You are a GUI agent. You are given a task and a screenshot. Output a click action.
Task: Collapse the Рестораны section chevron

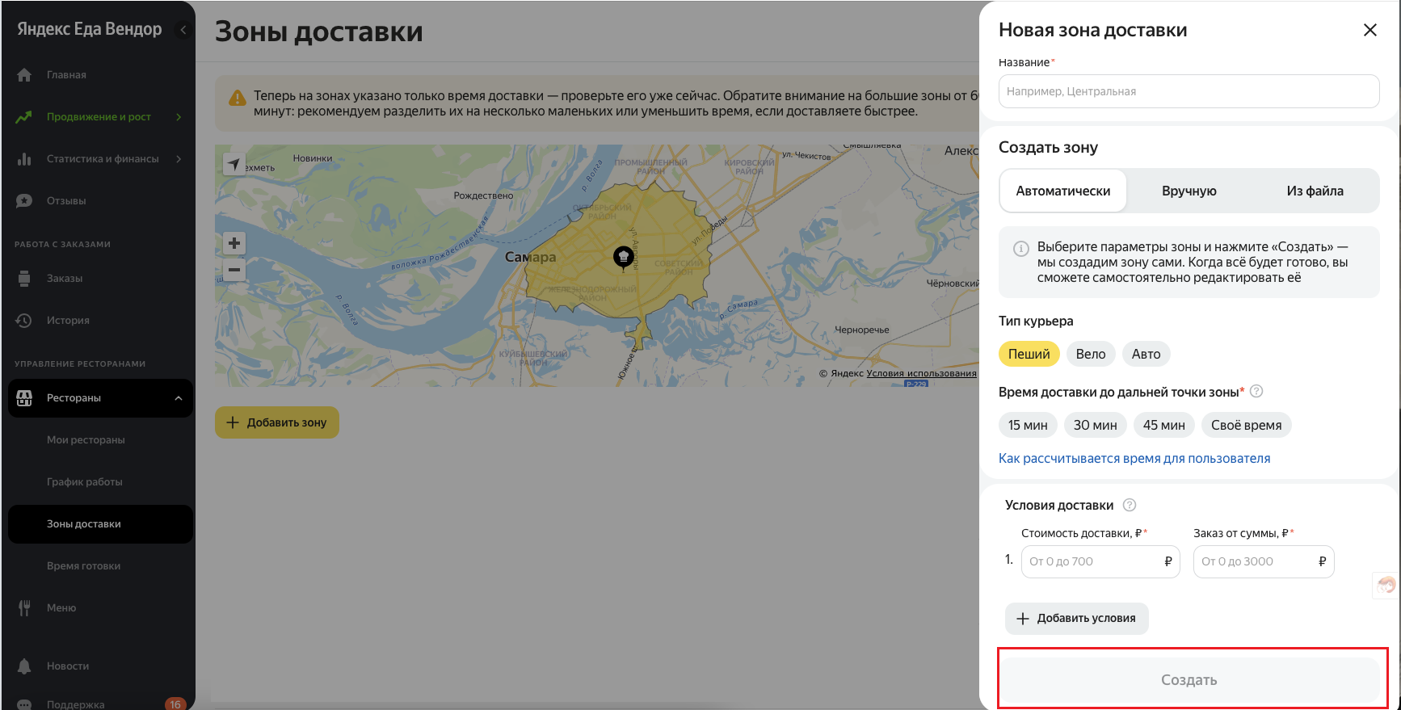[179, 398]
